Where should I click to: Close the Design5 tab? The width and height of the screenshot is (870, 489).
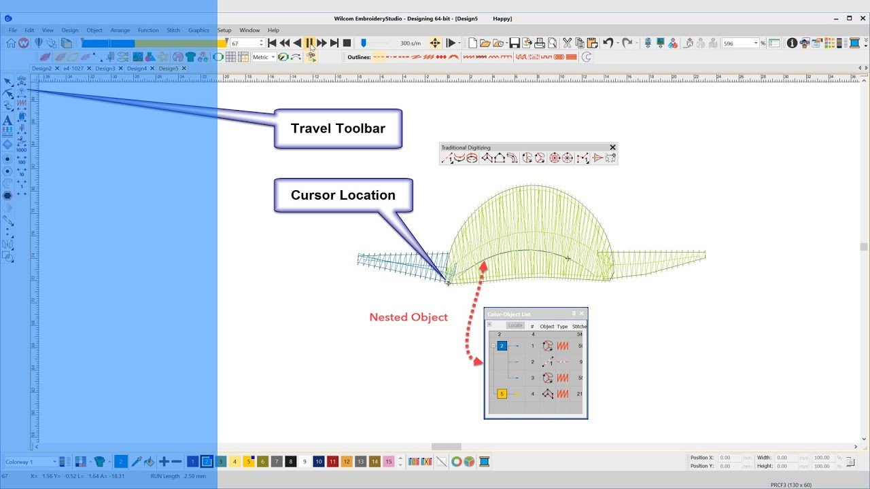[x=184, y=69]
